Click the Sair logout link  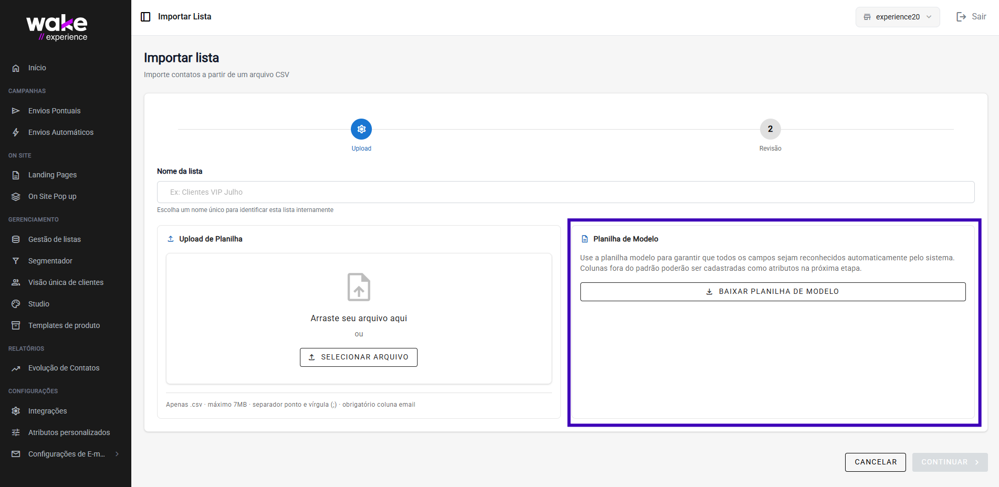(971, 17)
